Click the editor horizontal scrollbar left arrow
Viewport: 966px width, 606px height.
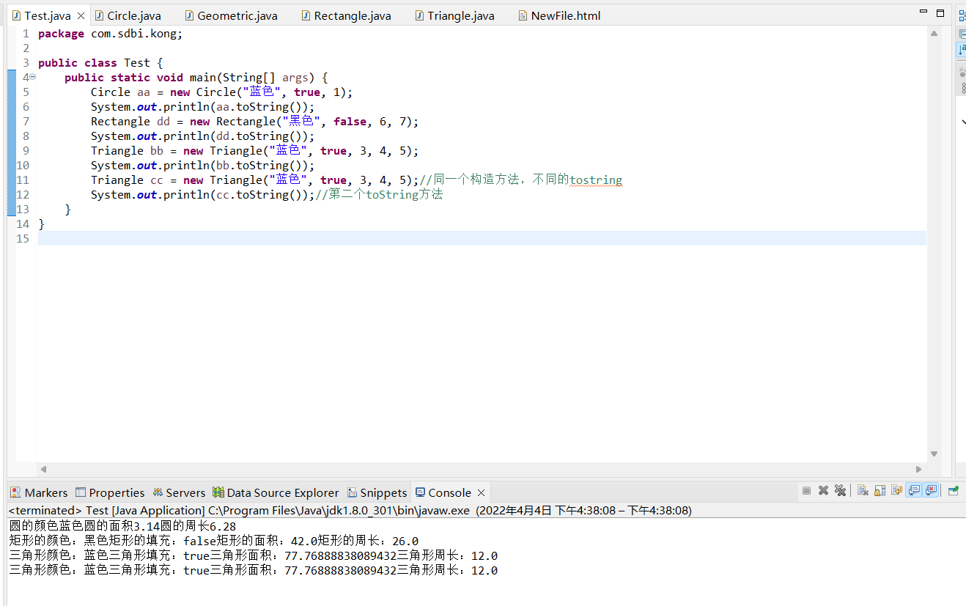pyautogui.click(x=43, y=469)
